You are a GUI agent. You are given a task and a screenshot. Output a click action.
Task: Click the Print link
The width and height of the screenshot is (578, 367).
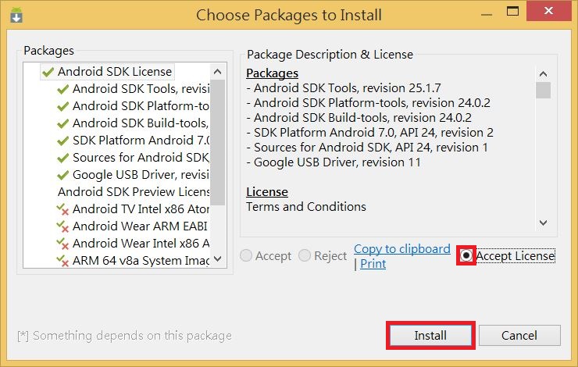pos(373,264)
